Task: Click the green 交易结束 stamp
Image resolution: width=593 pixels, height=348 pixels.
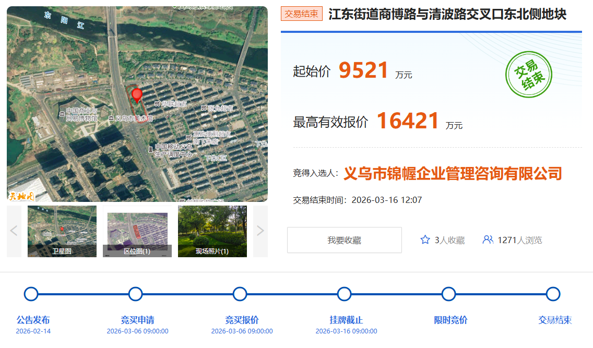Action: (x=528, y=75)
